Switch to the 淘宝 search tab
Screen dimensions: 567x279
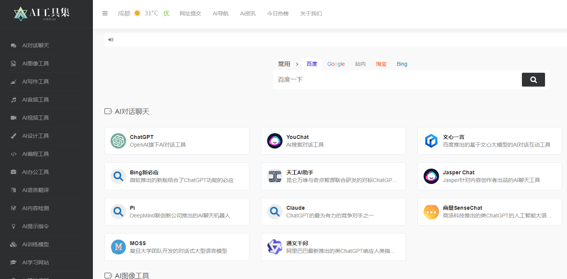coord(381,64)
